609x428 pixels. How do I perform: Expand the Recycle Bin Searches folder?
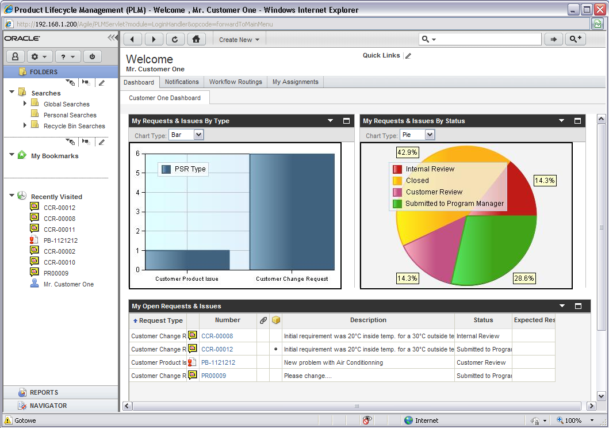(x=25, y=125)
